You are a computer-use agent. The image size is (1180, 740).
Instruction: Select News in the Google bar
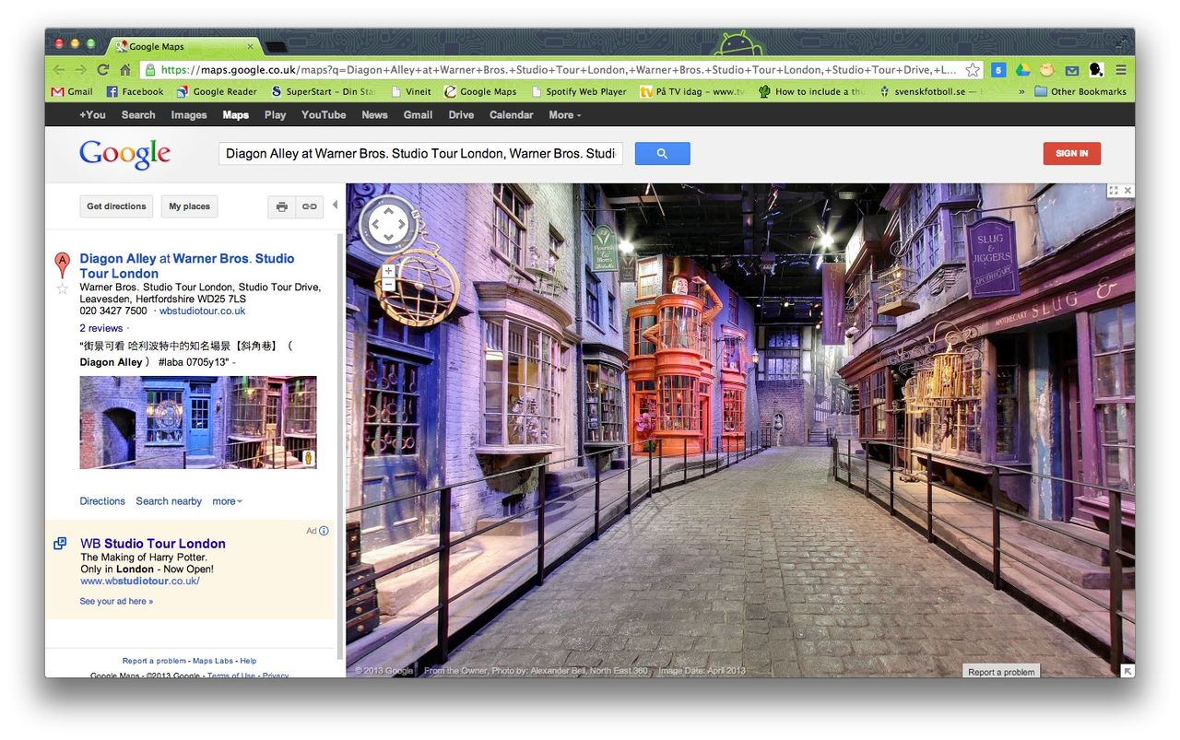coord(374,115)
